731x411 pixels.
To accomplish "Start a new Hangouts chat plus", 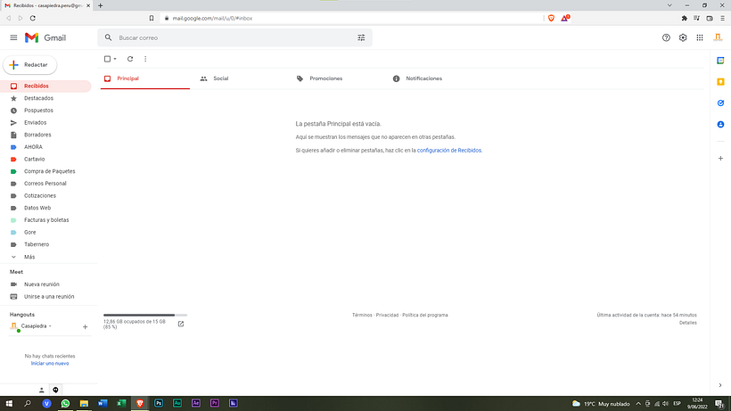I will pyautogui.click(x=86, y=327).
